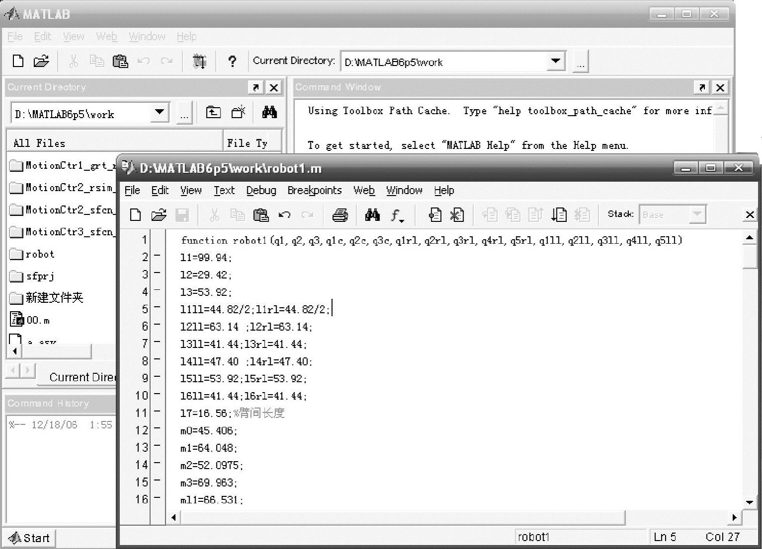Undo last edit in editor toolbar
The height and width of the screenshot is (549, 762).
pyautogui.click(x=285, y=214)
